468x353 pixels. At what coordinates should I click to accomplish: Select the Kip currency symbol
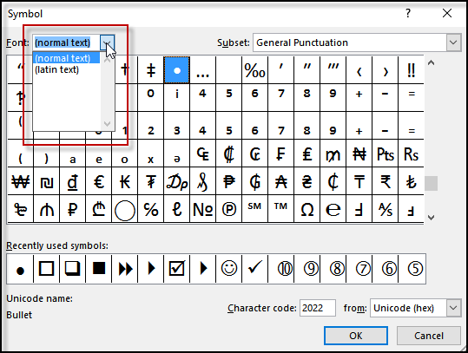coord(125,181)
